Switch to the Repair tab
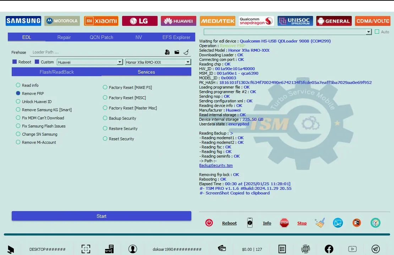Viewport: 394px width, 255px height. tap(64, 37)
